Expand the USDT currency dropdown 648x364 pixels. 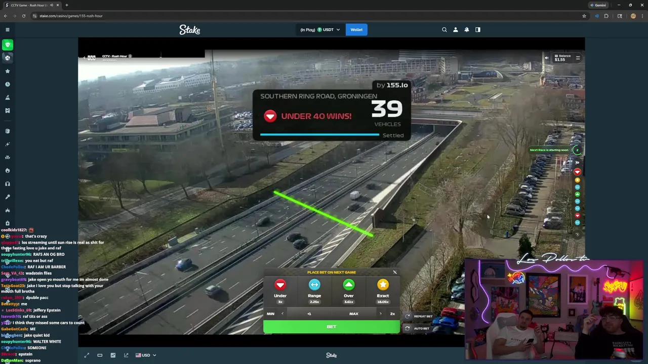click(x=320, y=30)
